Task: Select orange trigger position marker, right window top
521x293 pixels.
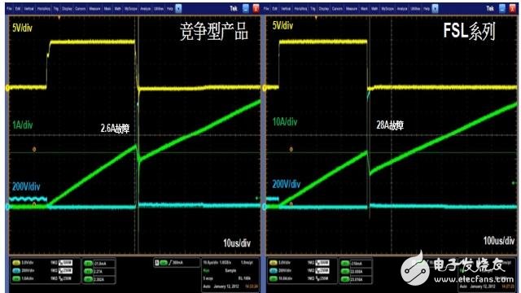Action: [316, 17]
